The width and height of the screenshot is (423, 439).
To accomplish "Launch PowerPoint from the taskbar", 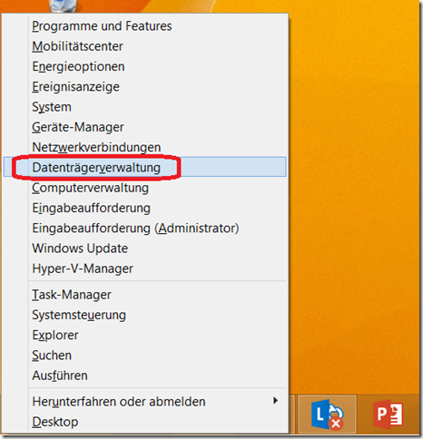I will coord(389,414).
